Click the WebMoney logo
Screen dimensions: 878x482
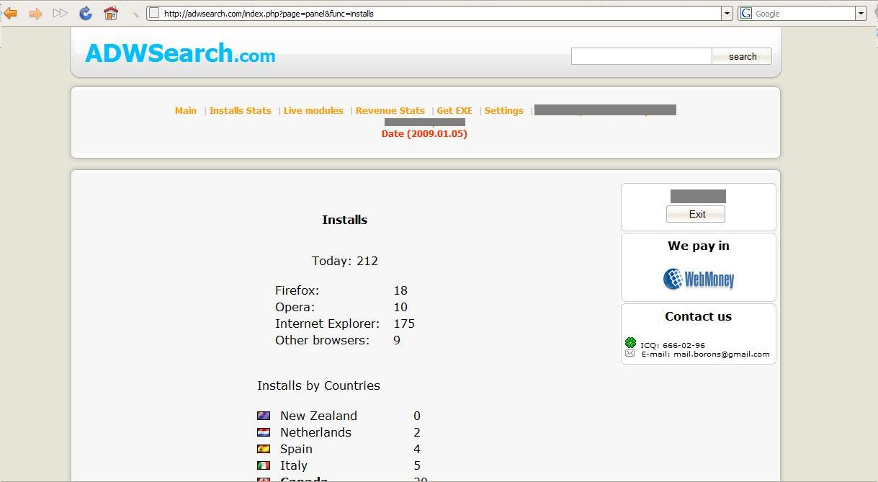point(699,278)
